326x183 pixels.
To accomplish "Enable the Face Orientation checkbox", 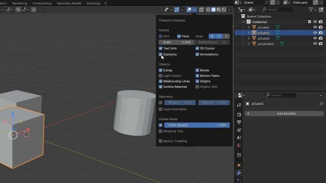I will (x=161, y=109).
